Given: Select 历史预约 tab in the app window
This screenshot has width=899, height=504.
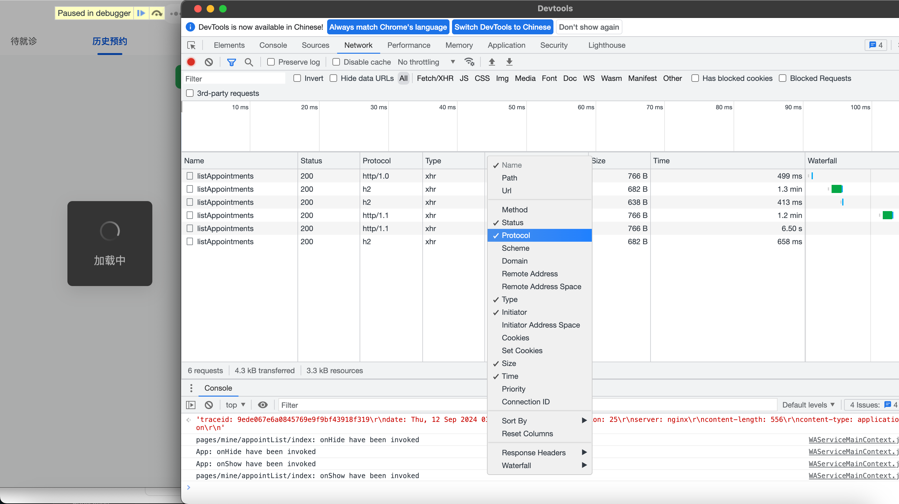Looking at the screenshot, I should [x=110, y=41].
